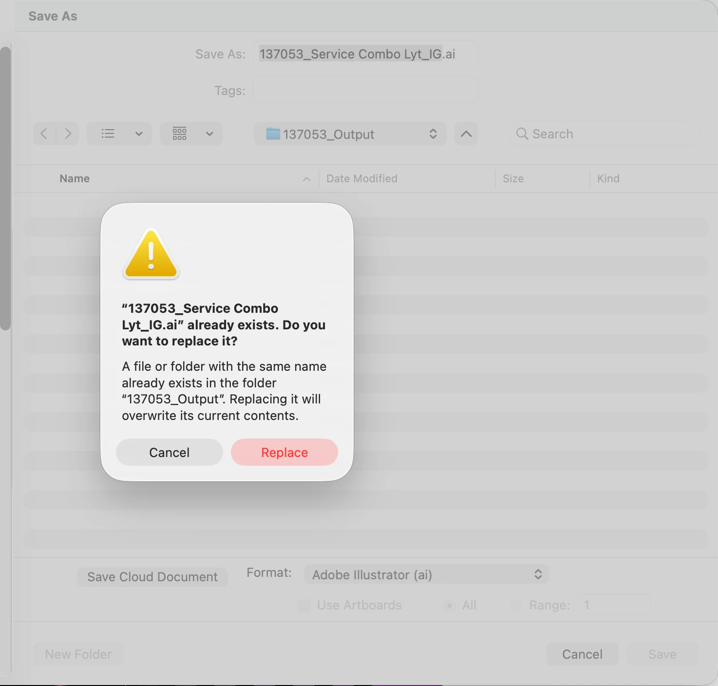Sort files by Size column
Image resolution: width=718 pixels, height=686 pixels.
(513, 178)
